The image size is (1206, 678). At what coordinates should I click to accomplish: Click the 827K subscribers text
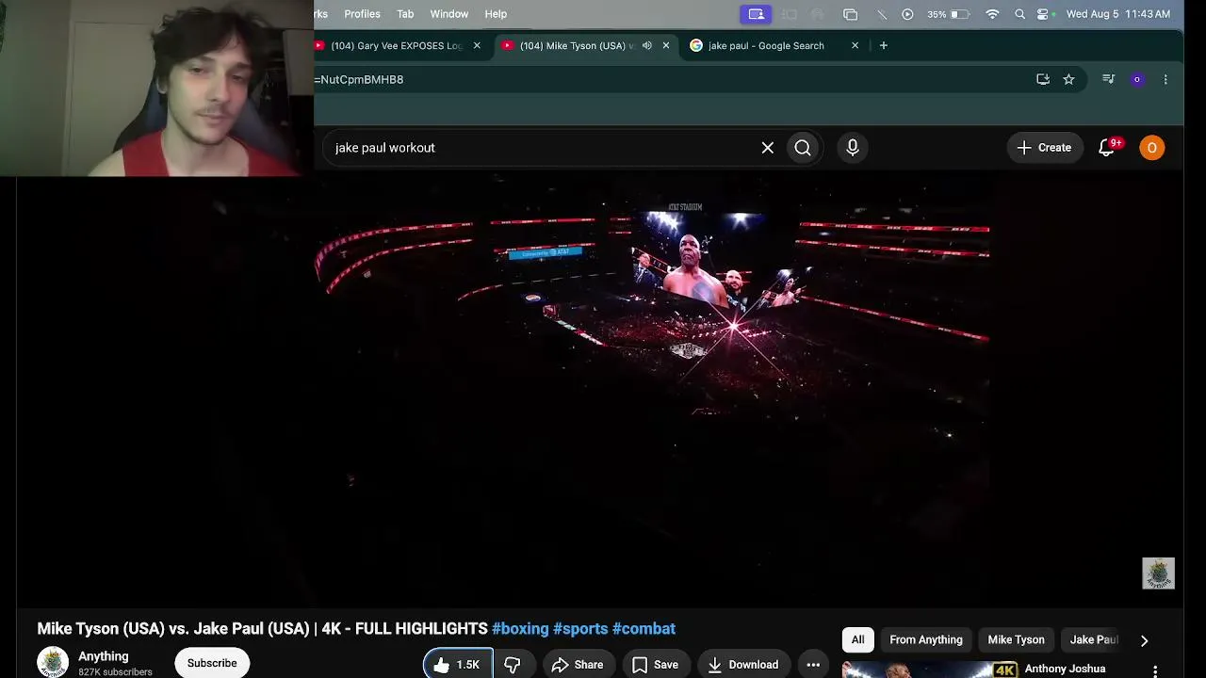(115, 672)
